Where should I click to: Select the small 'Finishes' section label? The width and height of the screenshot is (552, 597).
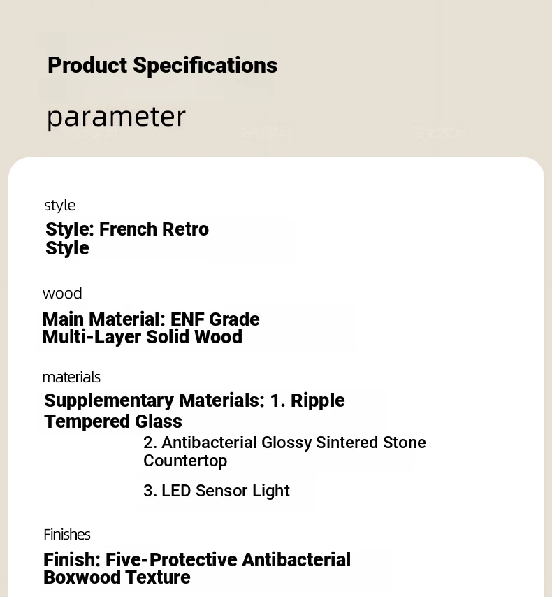click(x=67, y=534)
